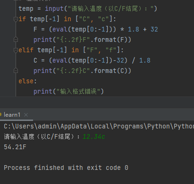Collapse the 'elif temp[-1]' code block

click(x=16, y=50)
